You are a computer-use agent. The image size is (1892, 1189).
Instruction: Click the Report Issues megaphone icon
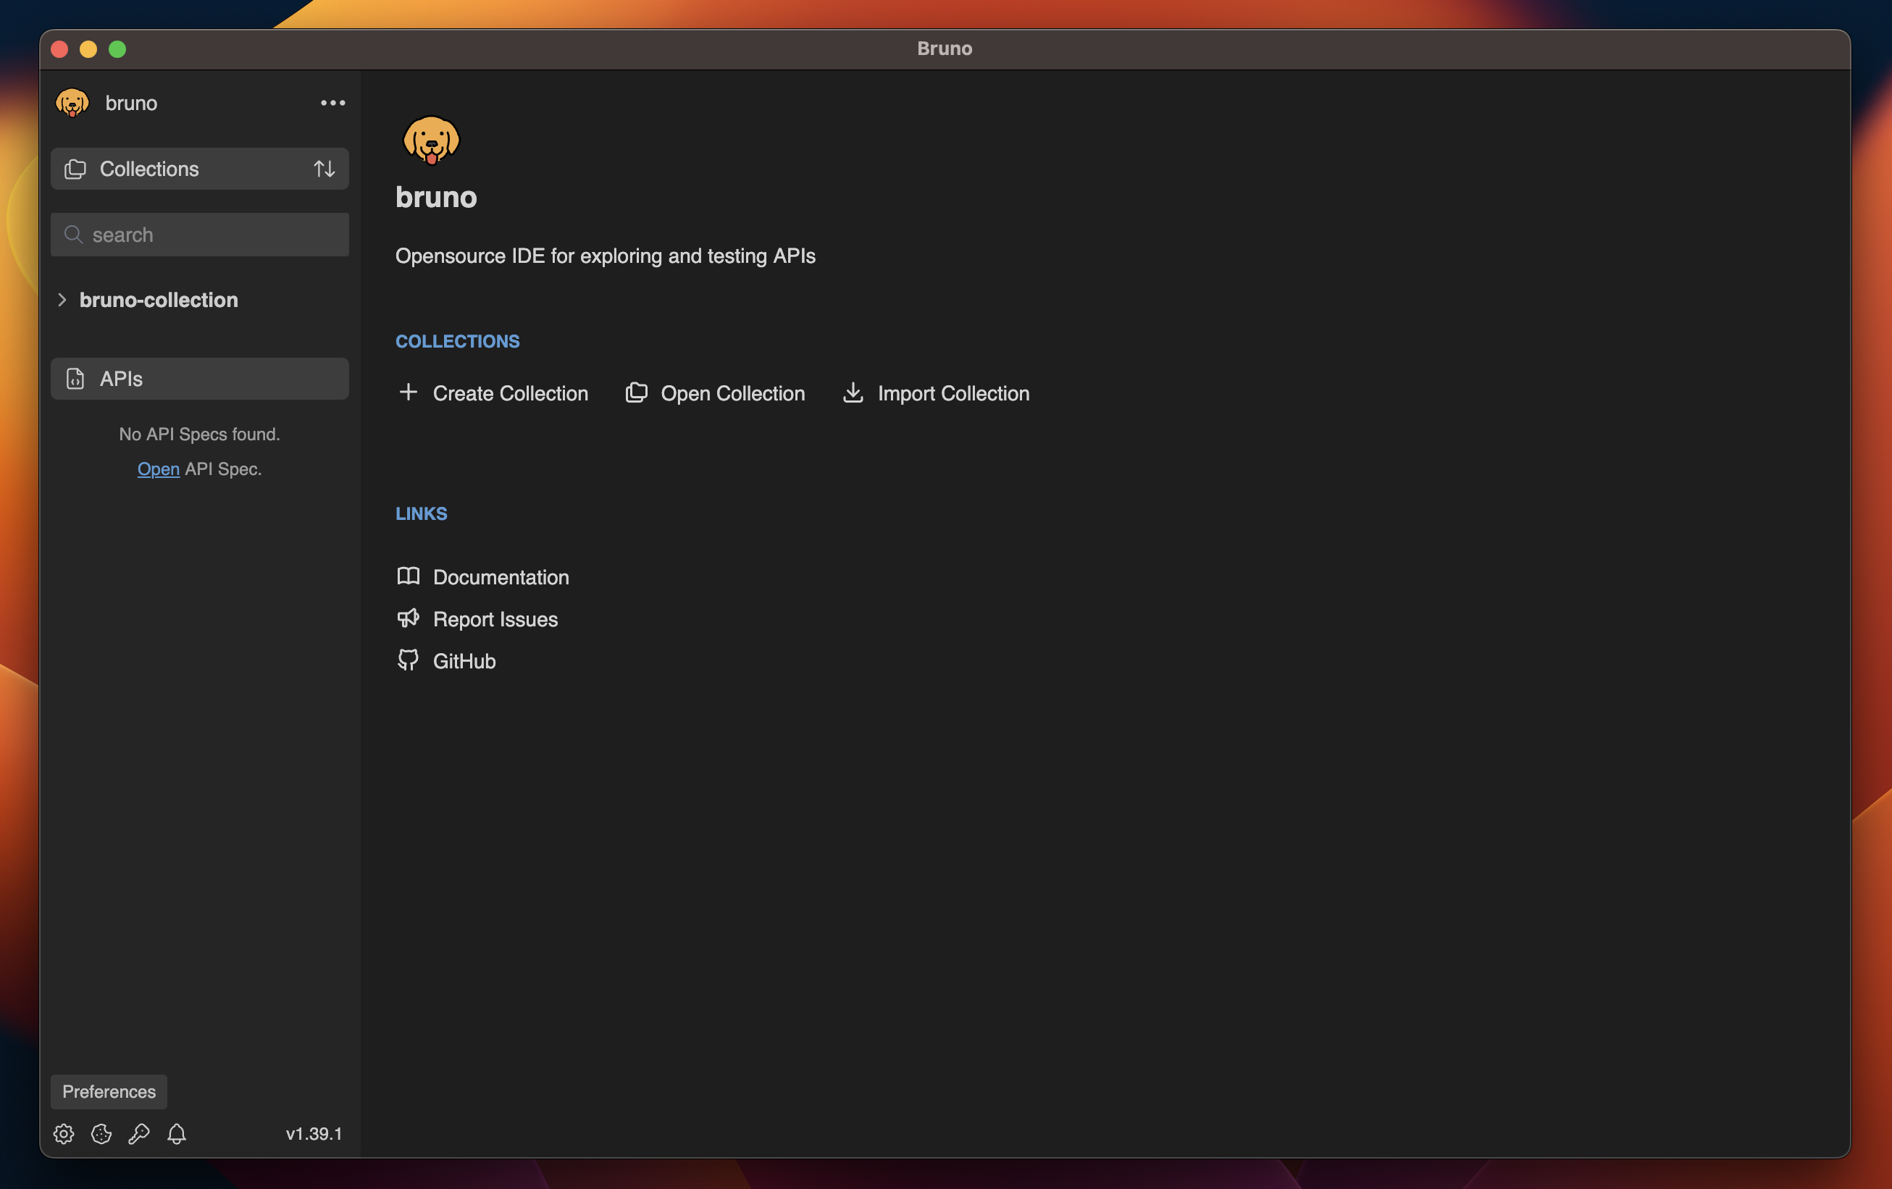coord(408,619)
